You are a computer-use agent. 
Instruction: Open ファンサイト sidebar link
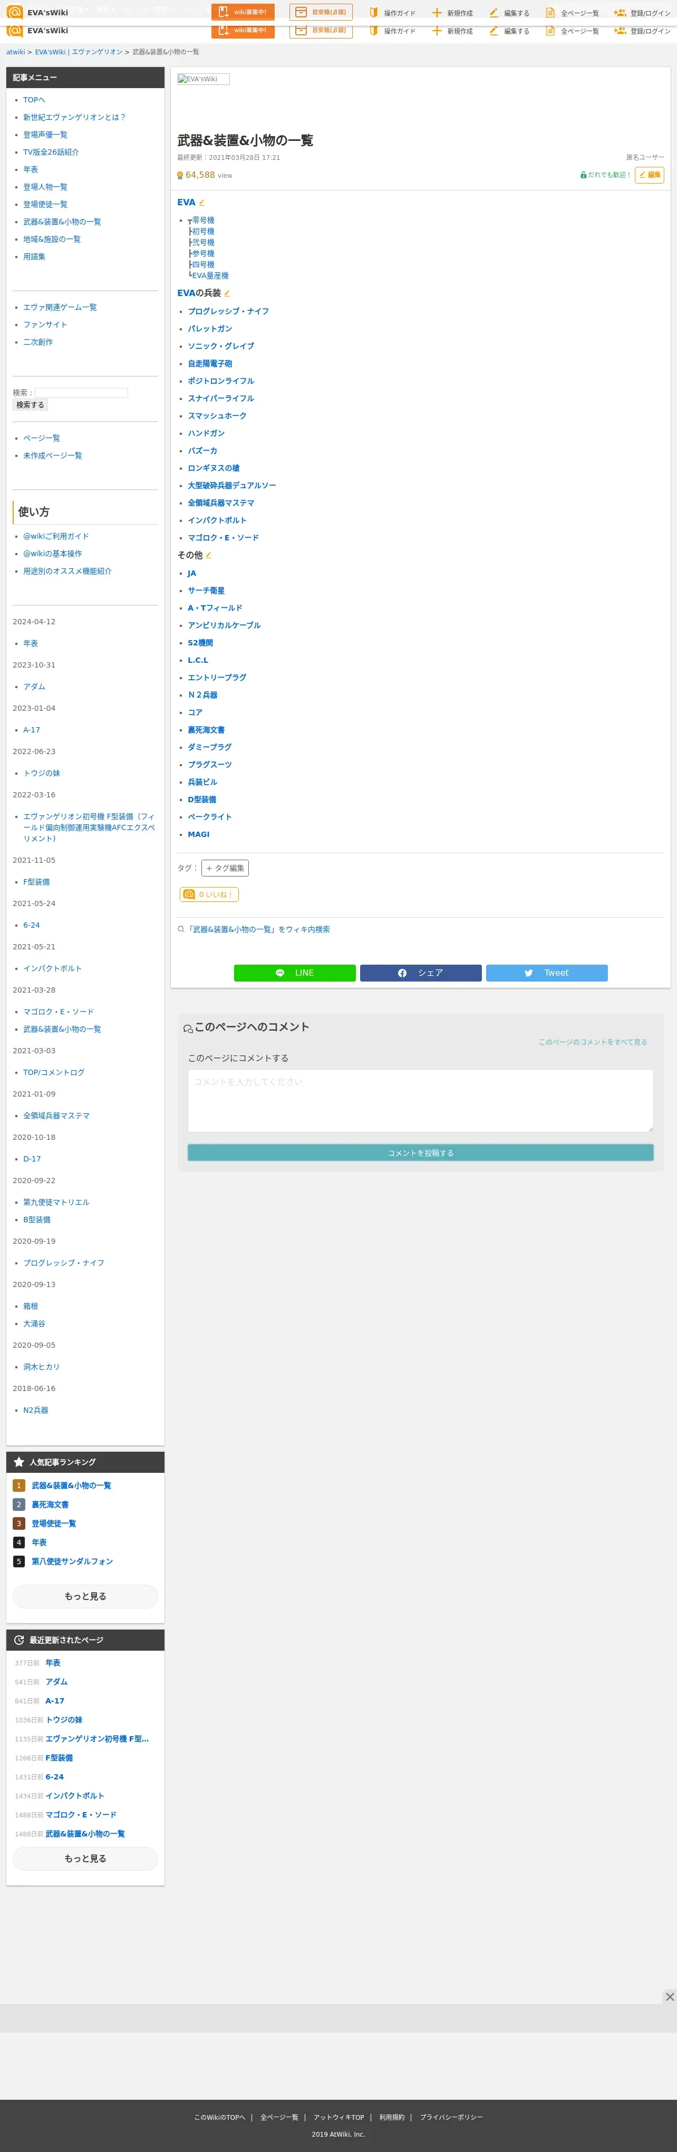(x=45, y=325)
